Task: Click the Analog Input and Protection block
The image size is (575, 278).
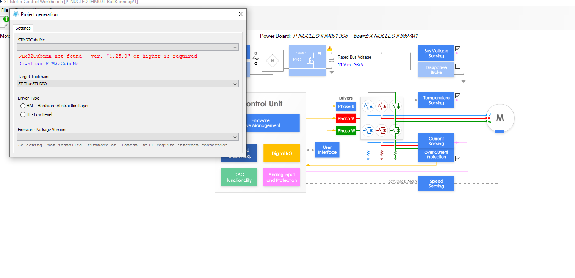Action: (x=282, y=177)
